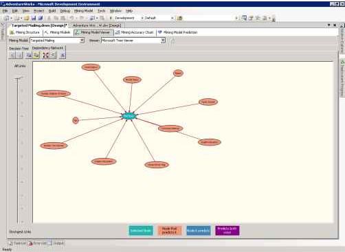Open the Mining Model menu
Image resolution: width=345 pixels, height=252 pixels.
[x=83, y=11]
